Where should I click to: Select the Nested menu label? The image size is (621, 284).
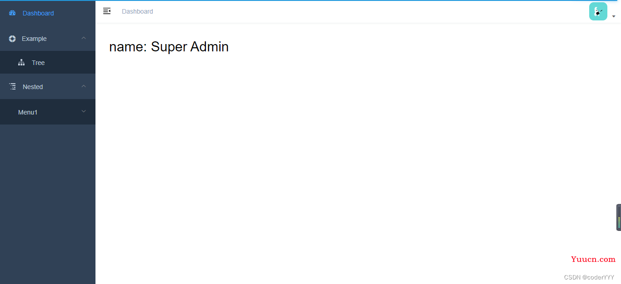pyautogui.click(x=33, y=87)
